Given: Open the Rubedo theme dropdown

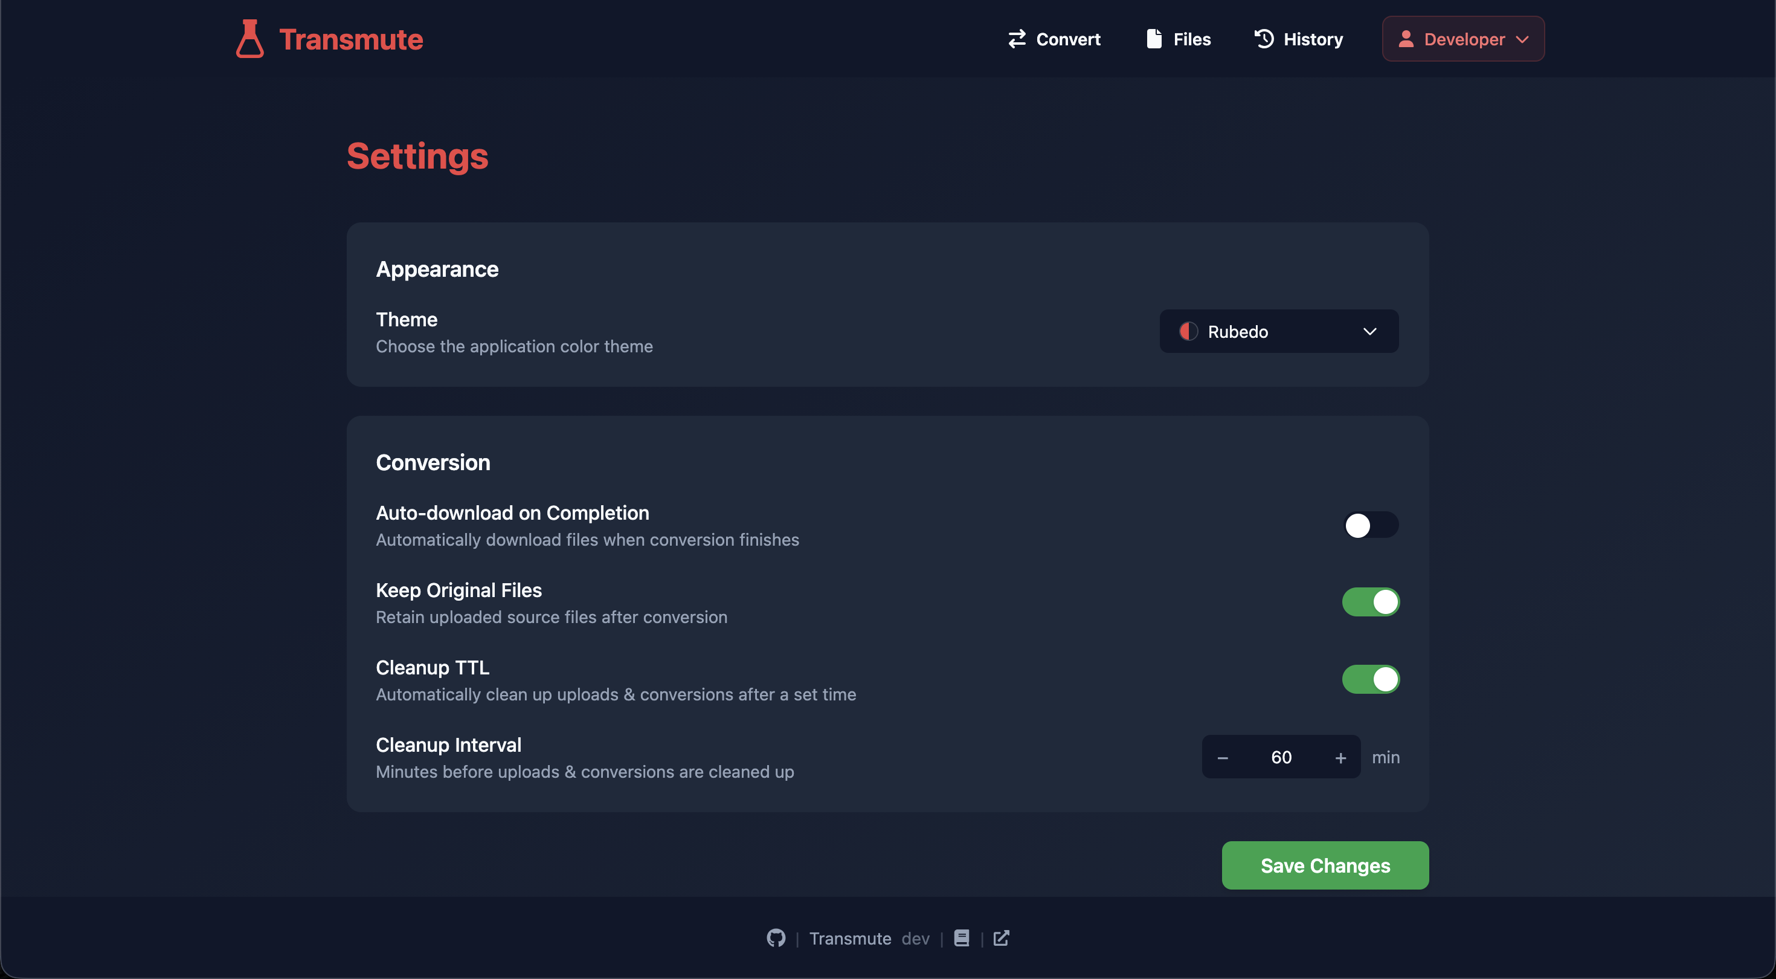Looking at the screenshot, I should point(1278,332).
